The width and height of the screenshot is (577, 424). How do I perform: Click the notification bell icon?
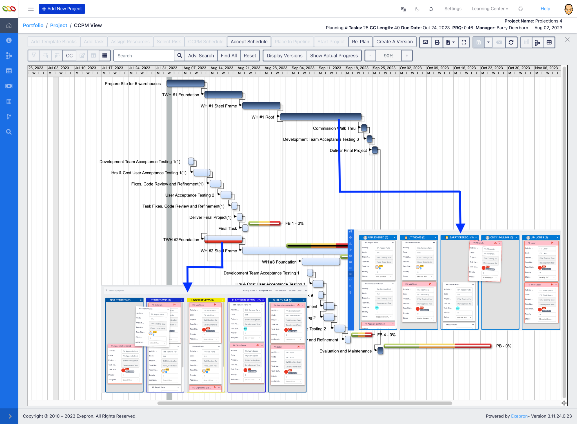[431, 9]
